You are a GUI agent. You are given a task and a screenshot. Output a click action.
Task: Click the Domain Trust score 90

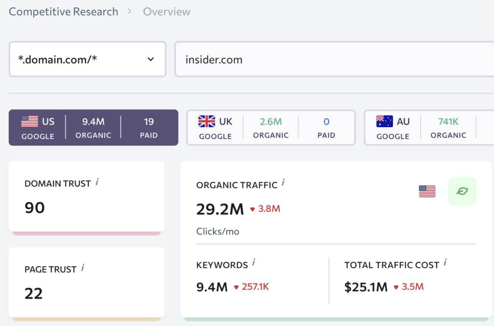click(x=35, y=208)
